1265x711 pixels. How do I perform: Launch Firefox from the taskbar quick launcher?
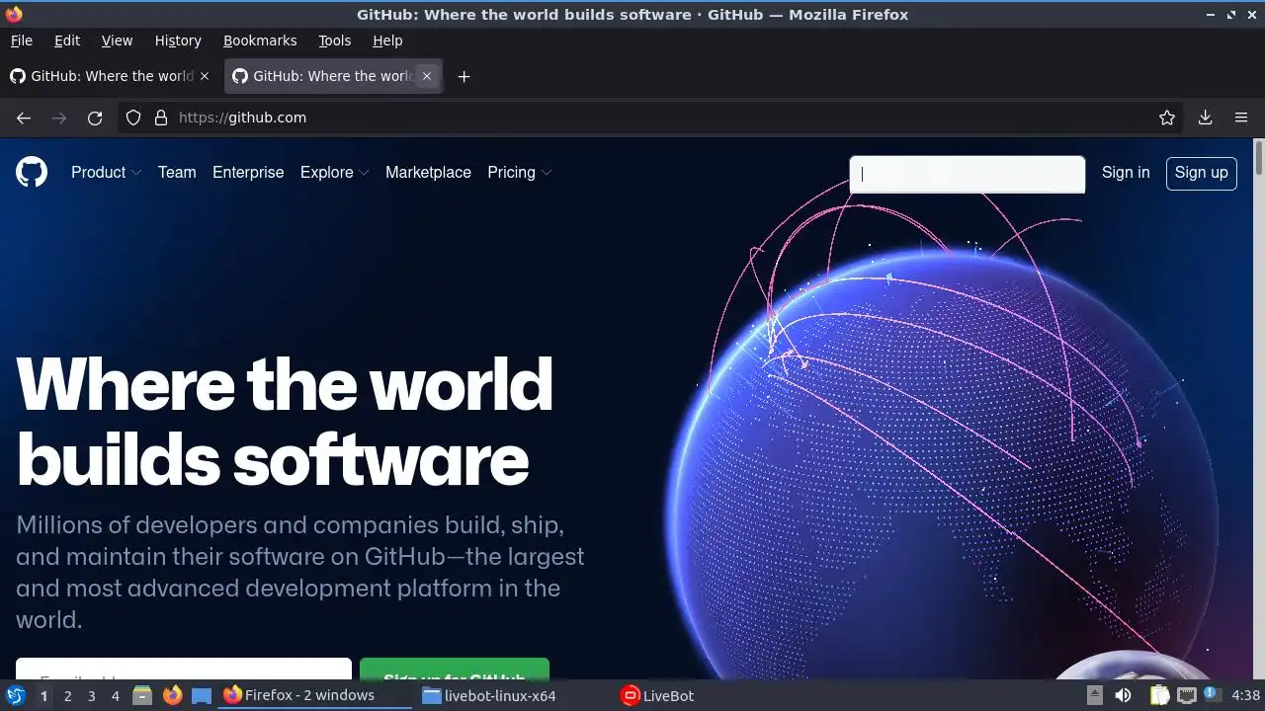172,695
